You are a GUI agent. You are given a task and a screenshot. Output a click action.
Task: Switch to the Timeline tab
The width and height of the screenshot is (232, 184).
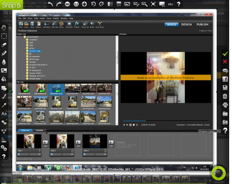pos(40,130)
